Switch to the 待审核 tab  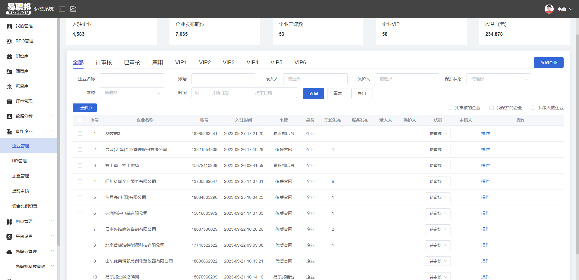(104, 63)
